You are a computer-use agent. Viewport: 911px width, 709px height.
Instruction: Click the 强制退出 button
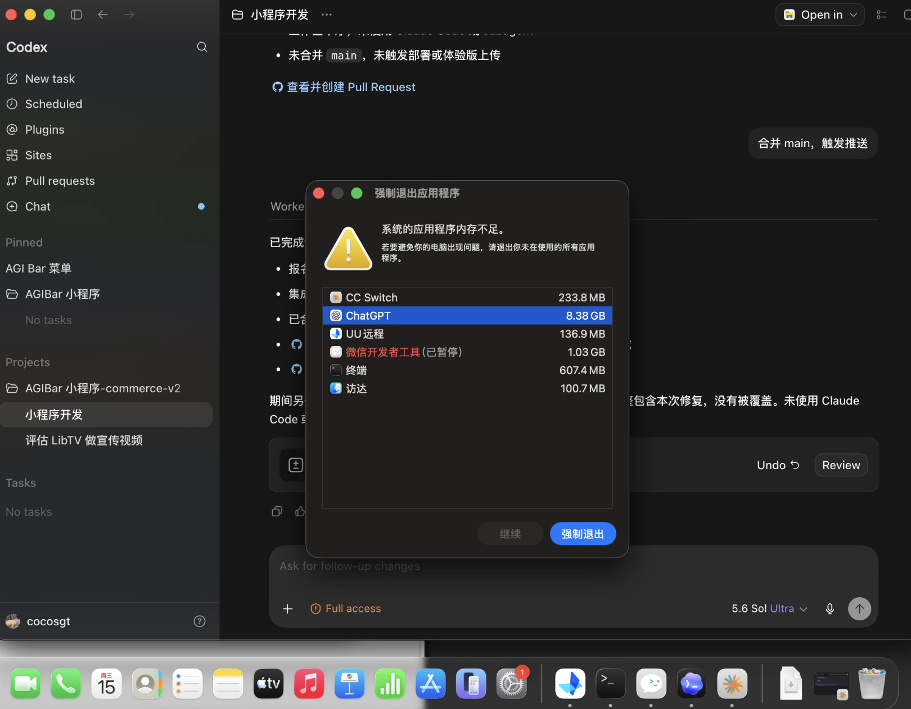(583, 534)
